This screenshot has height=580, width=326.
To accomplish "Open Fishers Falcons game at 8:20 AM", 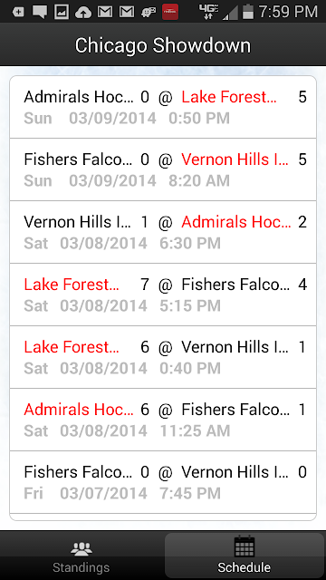I will (163, 169).
